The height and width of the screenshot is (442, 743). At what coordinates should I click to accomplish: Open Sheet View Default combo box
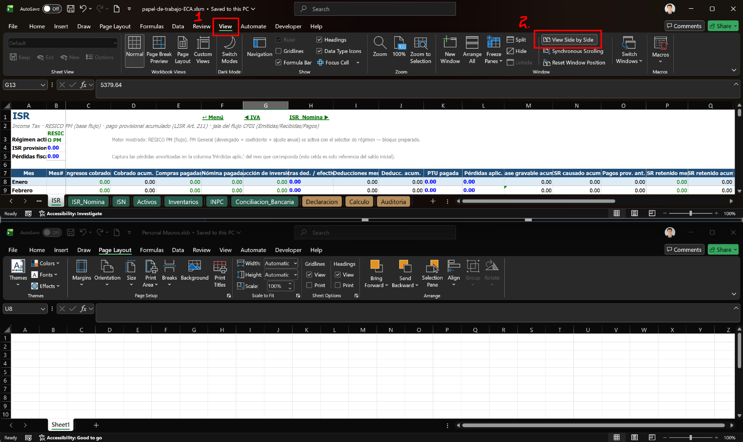[x=63, y=43]
